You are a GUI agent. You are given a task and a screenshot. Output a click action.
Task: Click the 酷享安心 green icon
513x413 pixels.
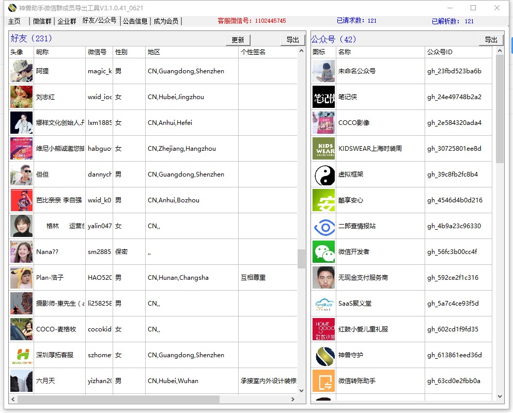click(323, 200)
